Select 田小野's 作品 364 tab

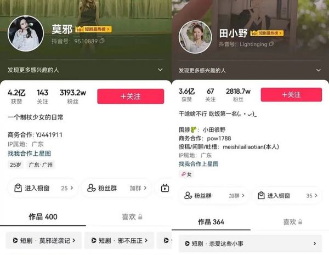point(211,222)
